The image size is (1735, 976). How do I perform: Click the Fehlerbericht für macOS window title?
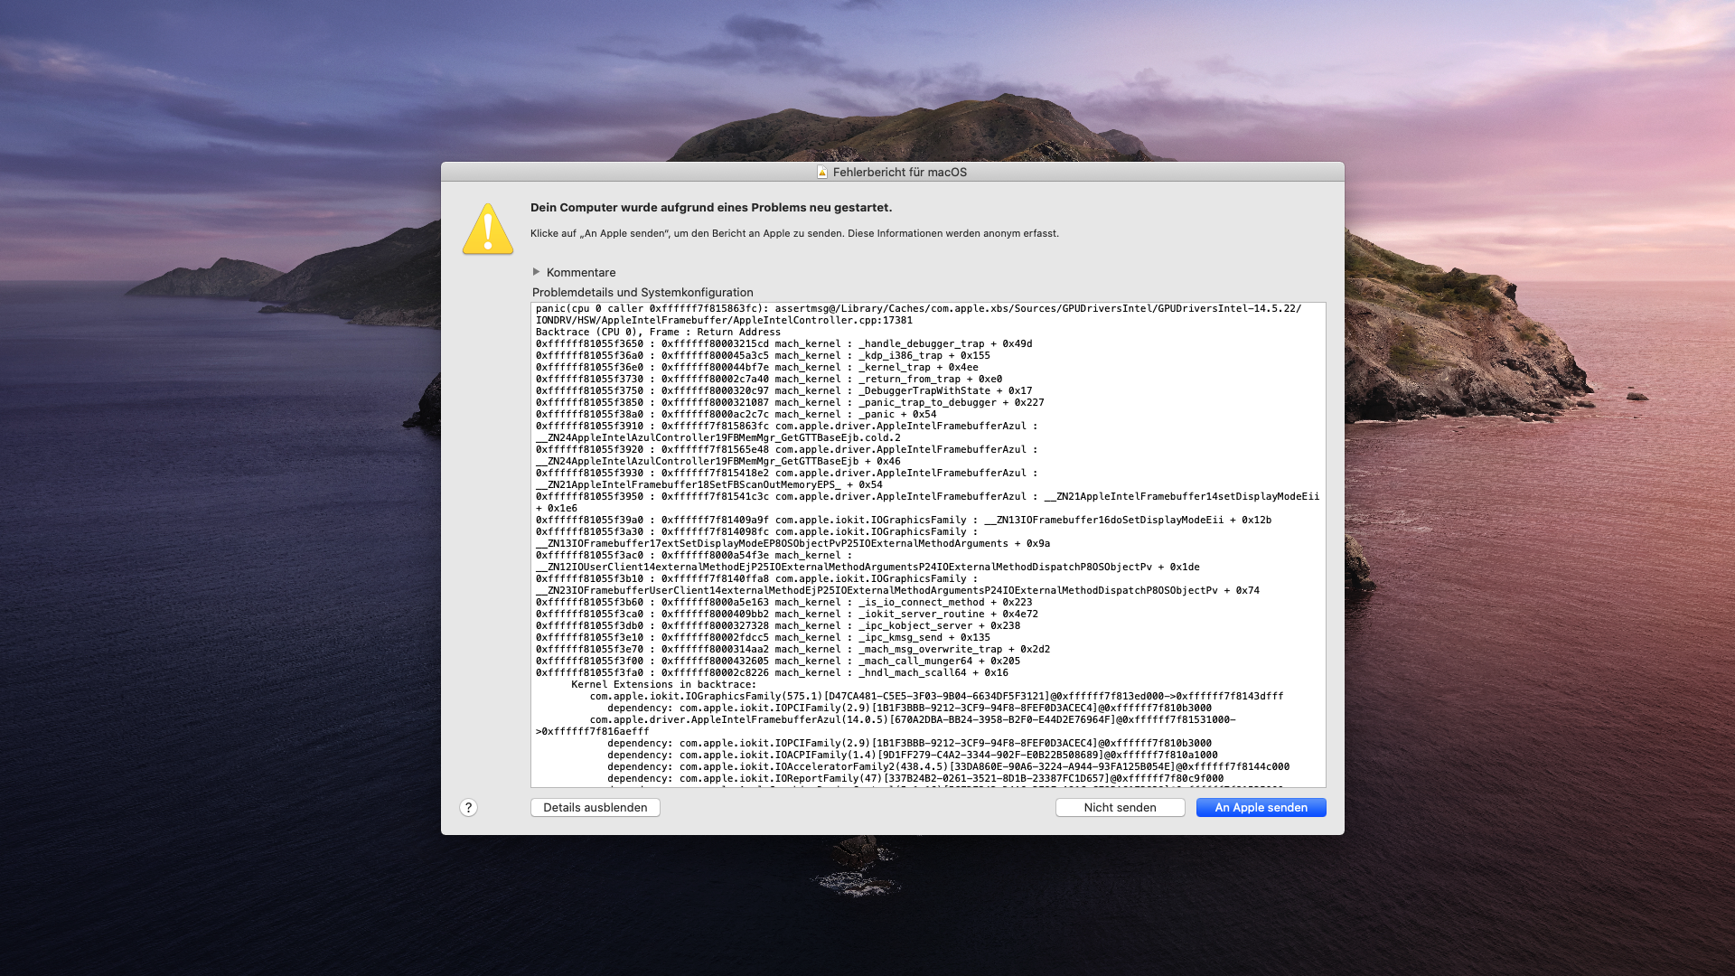(x=899, y=172)
